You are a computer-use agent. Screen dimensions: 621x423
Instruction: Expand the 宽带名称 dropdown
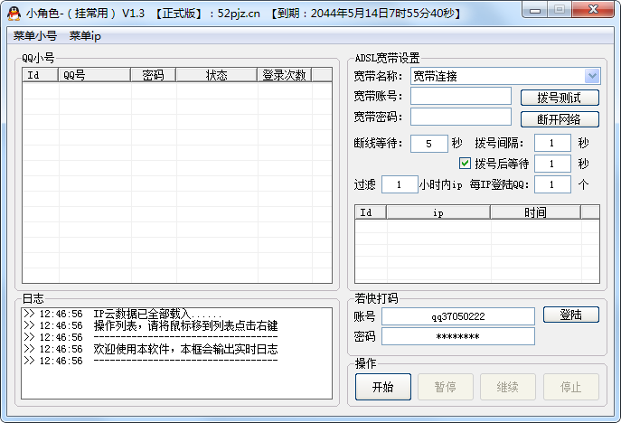point(592,76)
